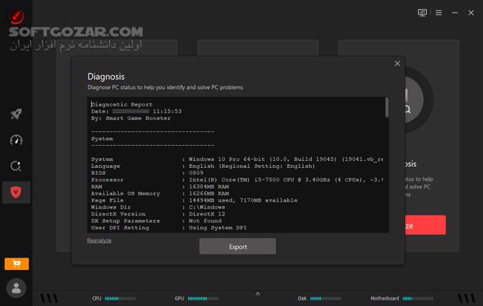The height and width of the screenshot is (306, 483).
Task: Close the main application window
Action: point(471,12)
